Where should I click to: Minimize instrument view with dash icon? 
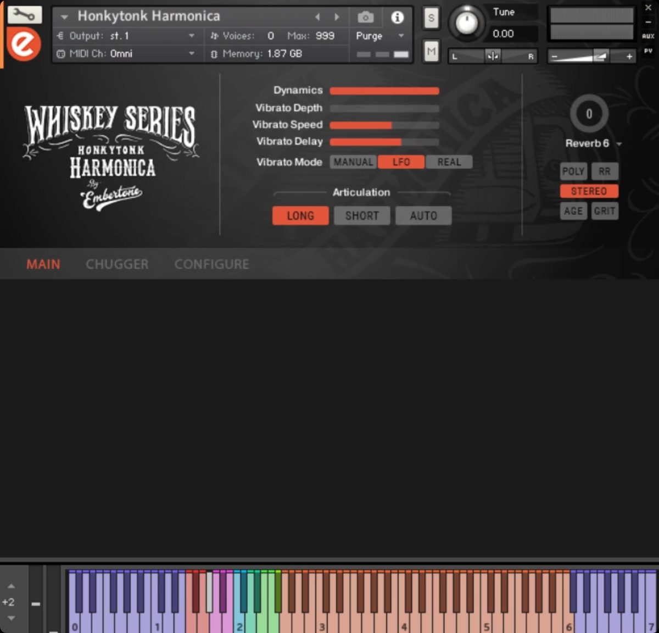[648, 22]
